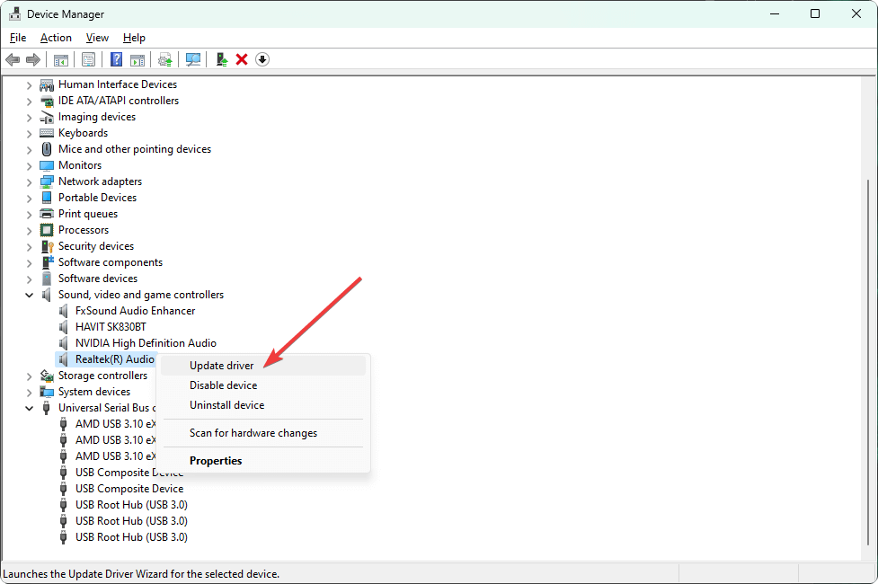The width and height of the screenshot is (878, 584).
Task: Click the red X Uninstall device icon
Action: click(242, 59)
